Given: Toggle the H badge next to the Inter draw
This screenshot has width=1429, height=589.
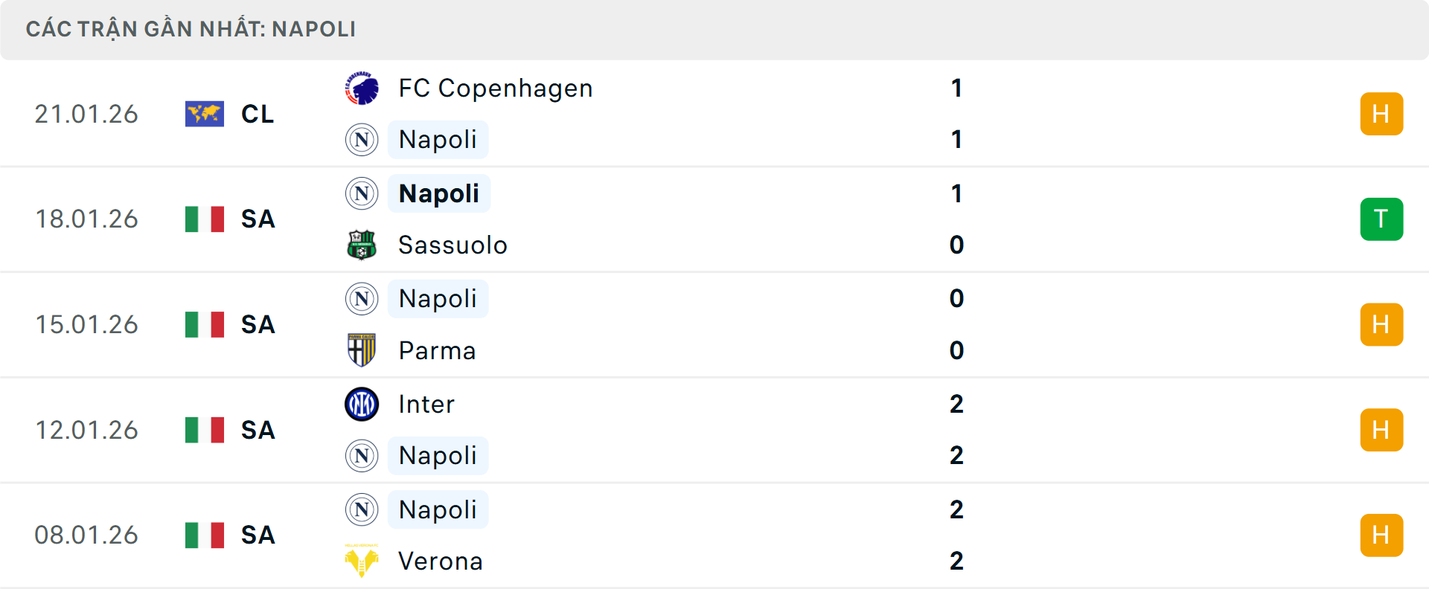Looking at the screenshot, I should (1381, 430).
